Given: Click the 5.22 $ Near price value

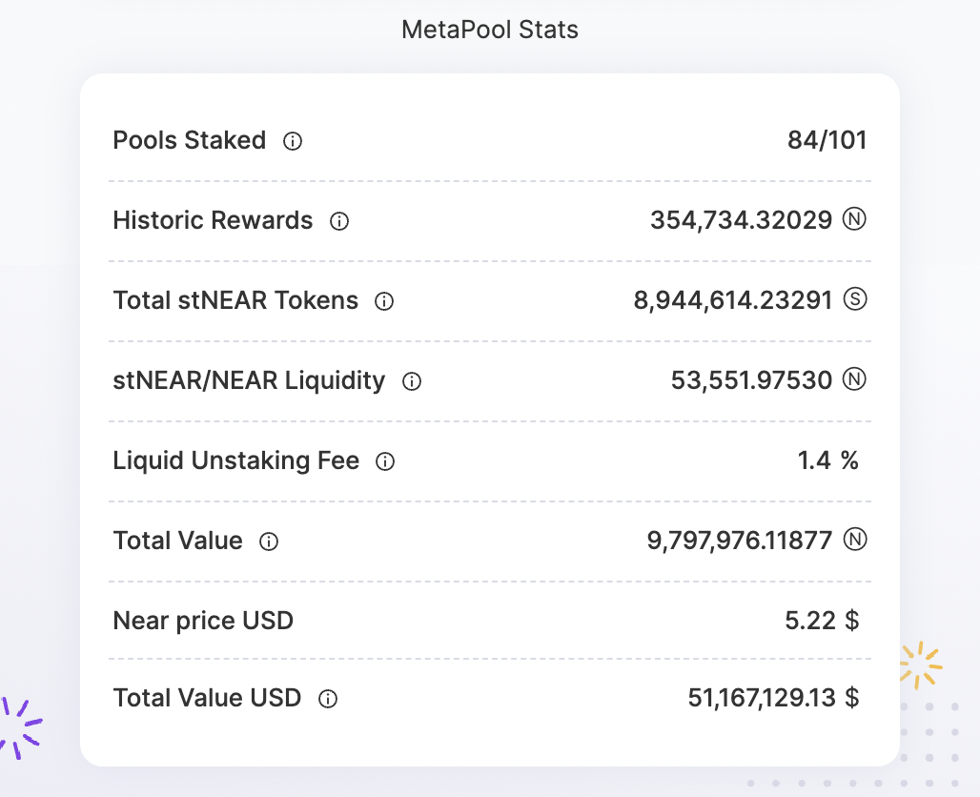Looking at the screenshot, I should 822,620.
